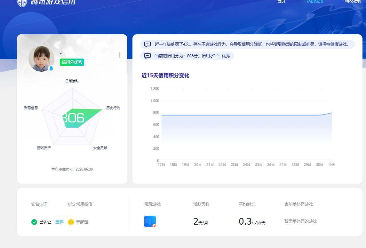366x248 pixels.
Task: Click the 历史行为 radar axis label
Action: point(113,108)
